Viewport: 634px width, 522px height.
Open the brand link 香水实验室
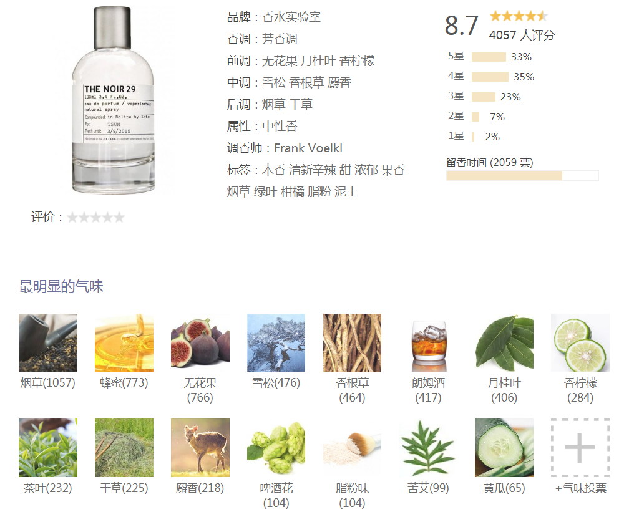click(291, 17)
